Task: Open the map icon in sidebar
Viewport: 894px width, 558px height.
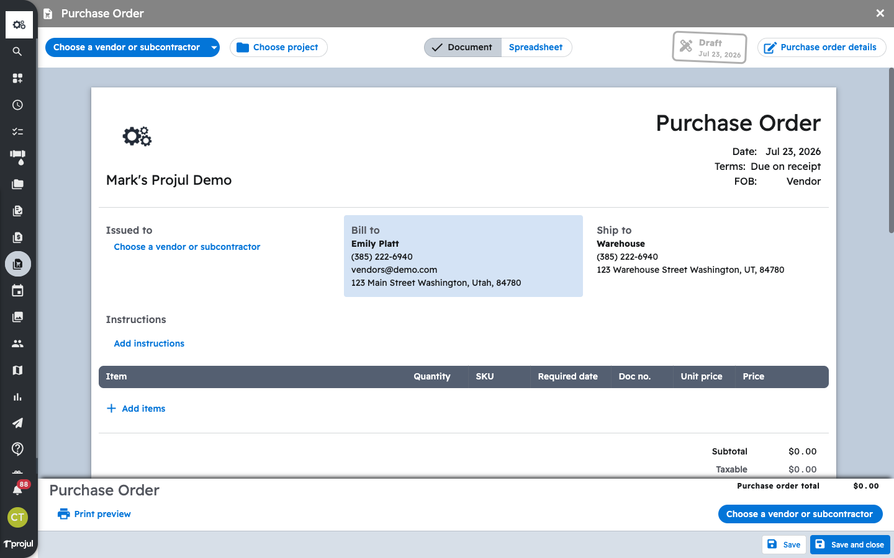Action: pos(17,370)
